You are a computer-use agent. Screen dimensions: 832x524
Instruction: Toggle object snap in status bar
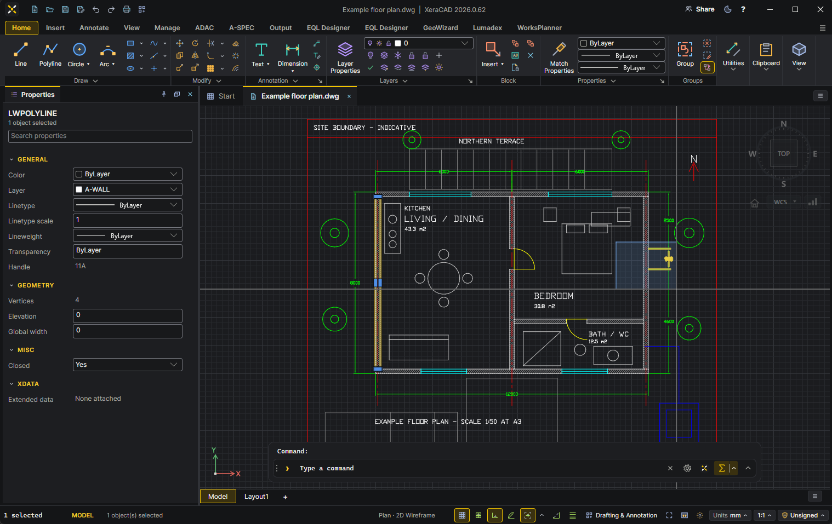click(x=528, y=515)
